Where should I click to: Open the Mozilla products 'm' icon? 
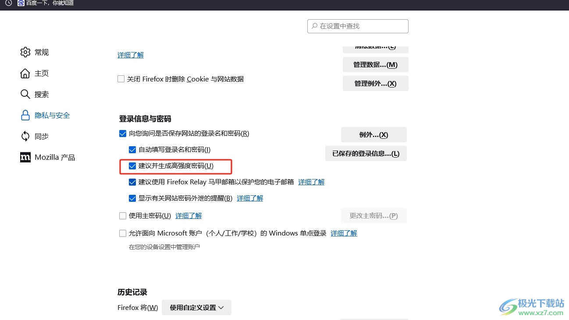(25, 157)
